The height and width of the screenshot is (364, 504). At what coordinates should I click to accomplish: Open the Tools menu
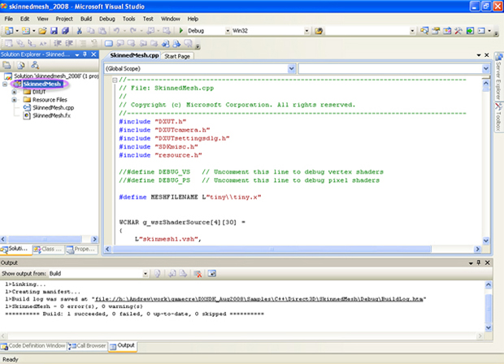[129, 19]
